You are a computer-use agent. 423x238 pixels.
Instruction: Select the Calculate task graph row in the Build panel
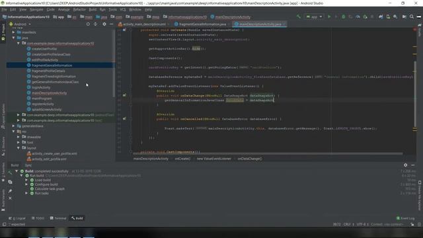coord(50,189)
